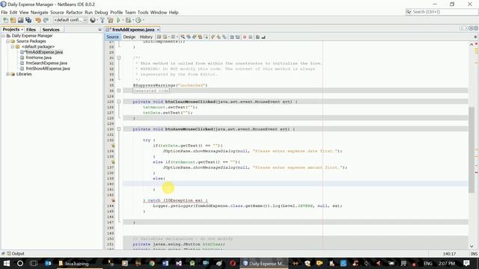Click the New Project toolbar icon
Screen dimensions: 479x269
coord(13,20)
